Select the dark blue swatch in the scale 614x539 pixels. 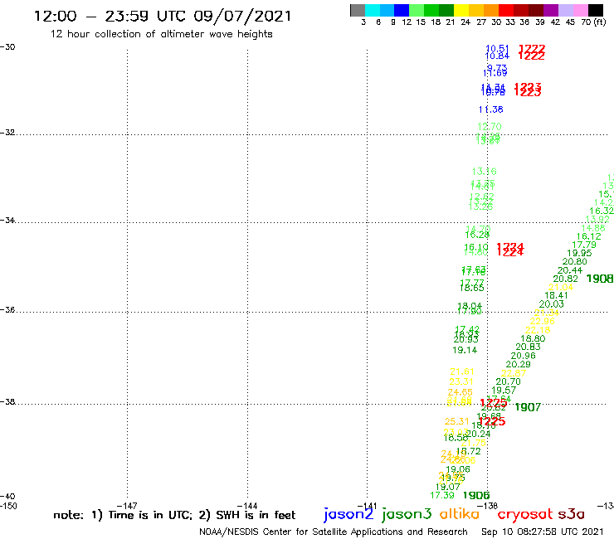click(x=402, y=10)
